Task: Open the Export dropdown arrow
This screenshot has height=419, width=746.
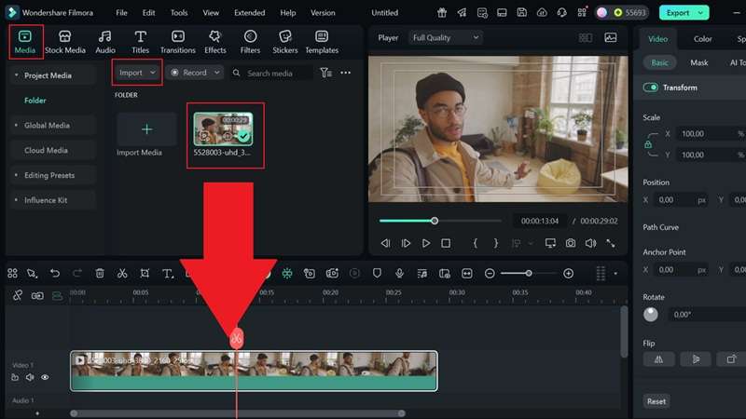Action: click(x=701, y=13)
